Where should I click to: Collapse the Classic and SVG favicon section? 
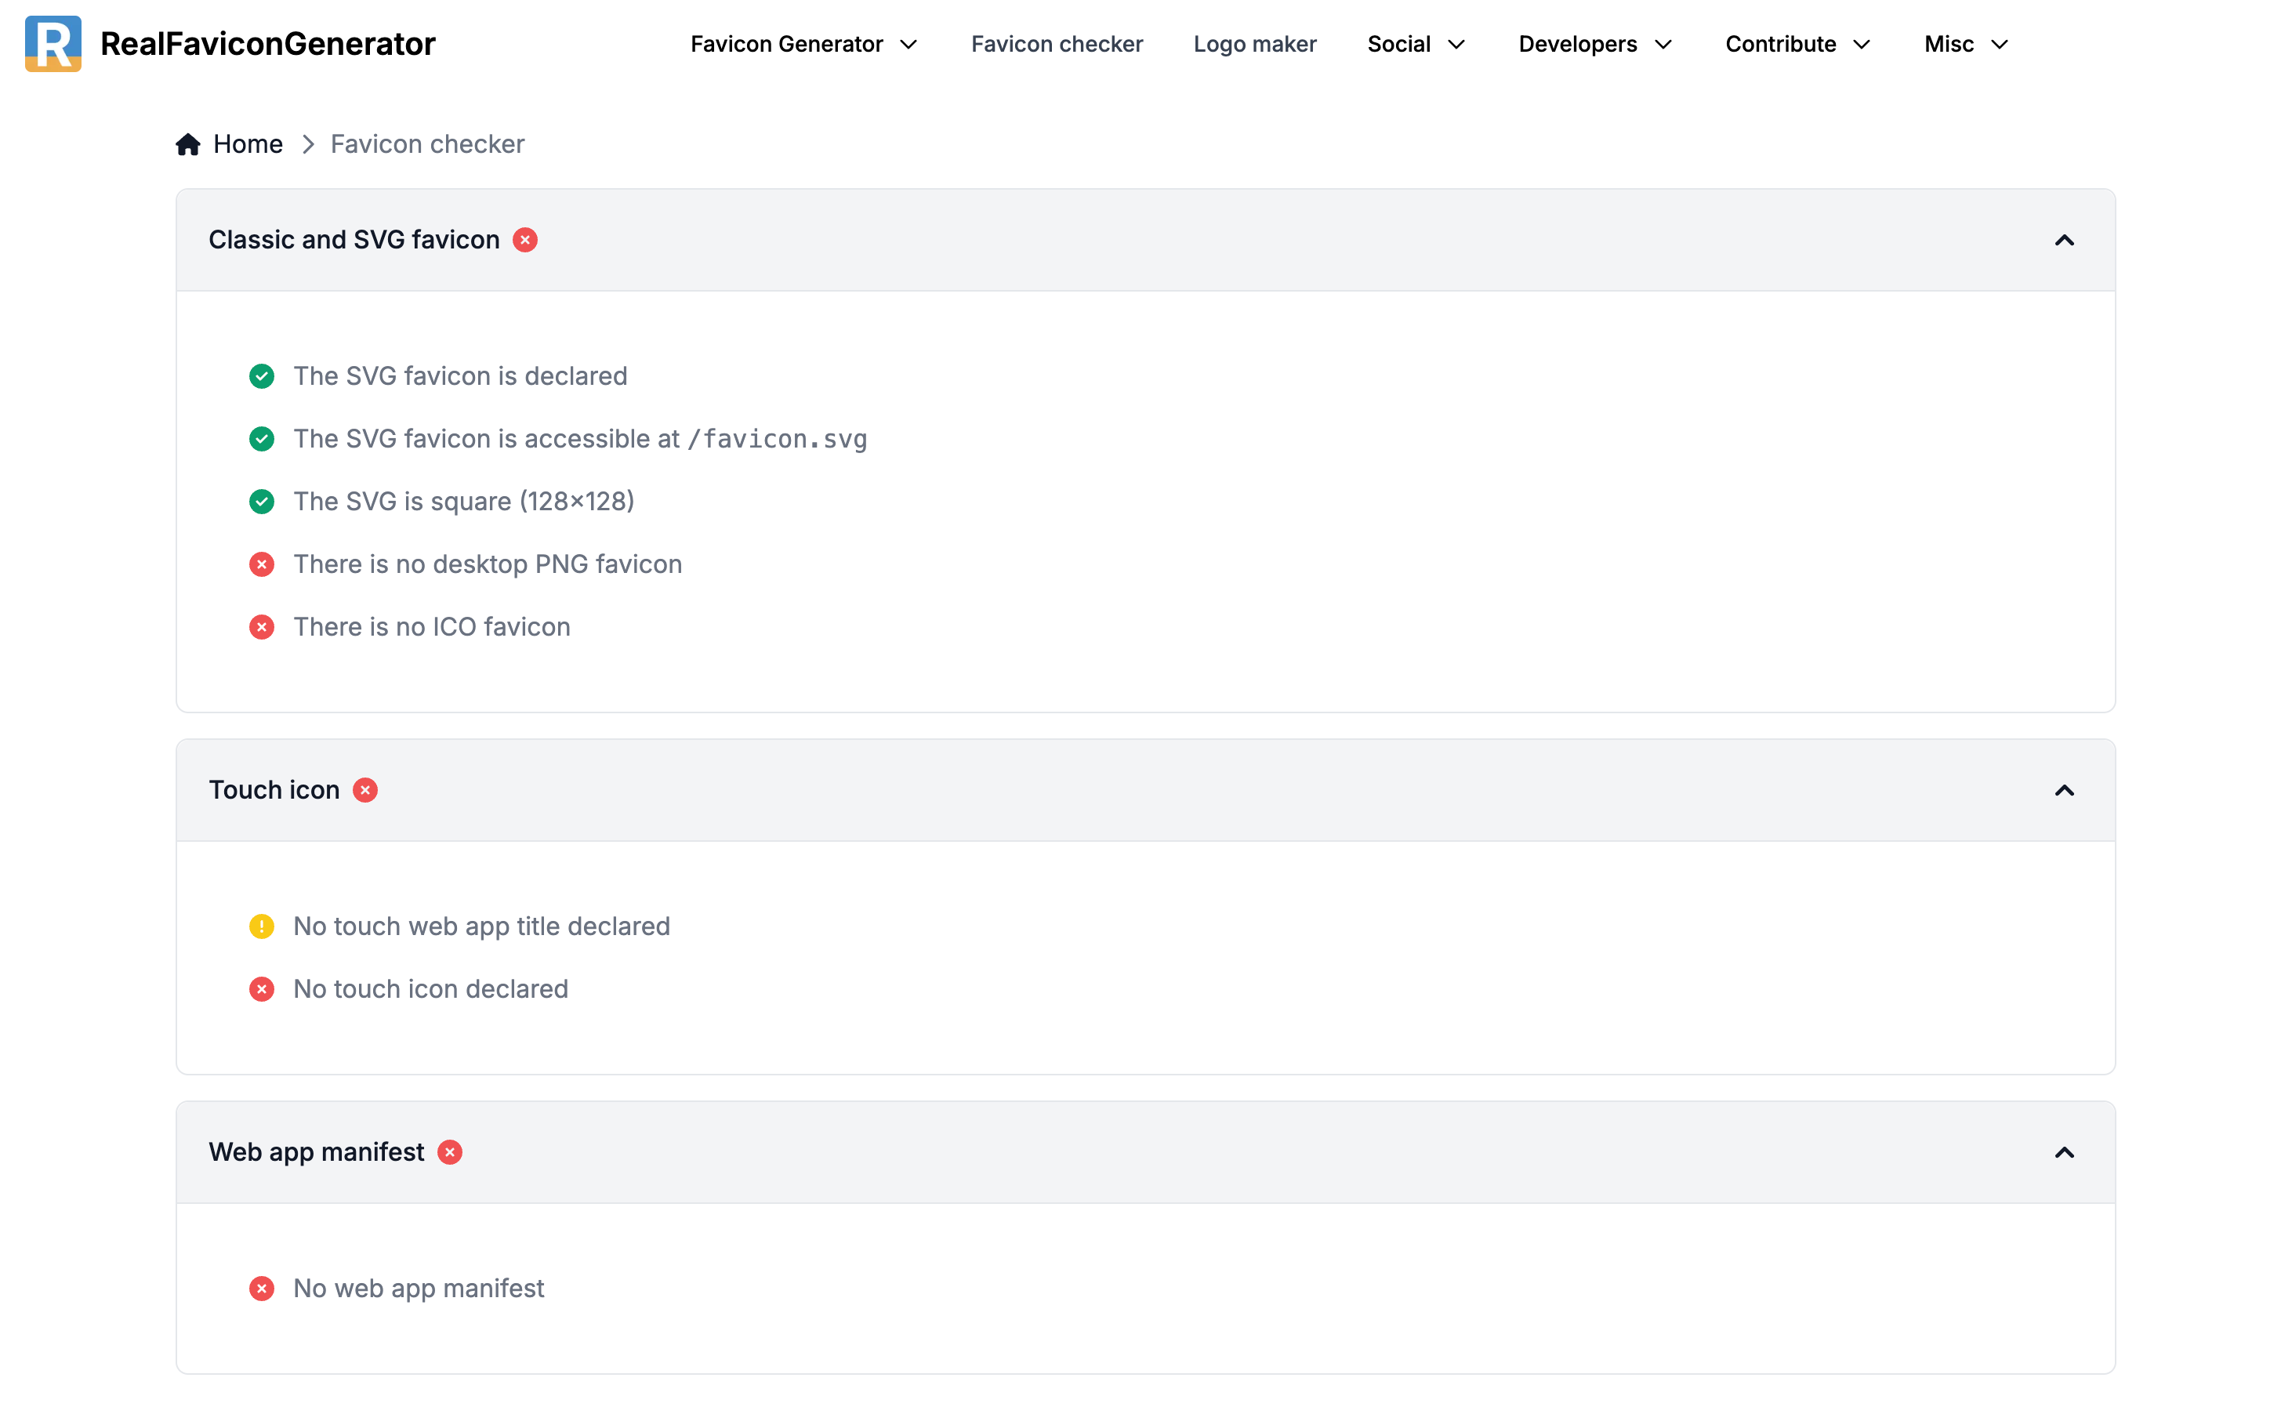click(2064, 240)
